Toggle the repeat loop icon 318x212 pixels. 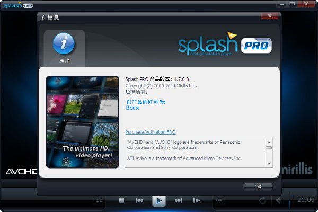(262, 200)
